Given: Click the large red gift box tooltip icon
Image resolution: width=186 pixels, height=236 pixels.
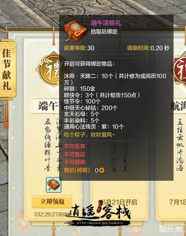Looking at the screenshot, I should click(75, 31).
